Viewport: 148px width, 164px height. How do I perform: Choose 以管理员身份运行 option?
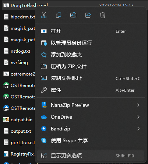point(91,43)
